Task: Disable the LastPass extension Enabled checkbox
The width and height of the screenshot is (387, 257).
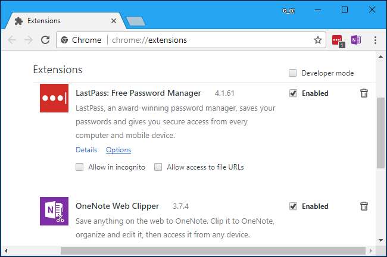Action: click(x=293, y=93)
